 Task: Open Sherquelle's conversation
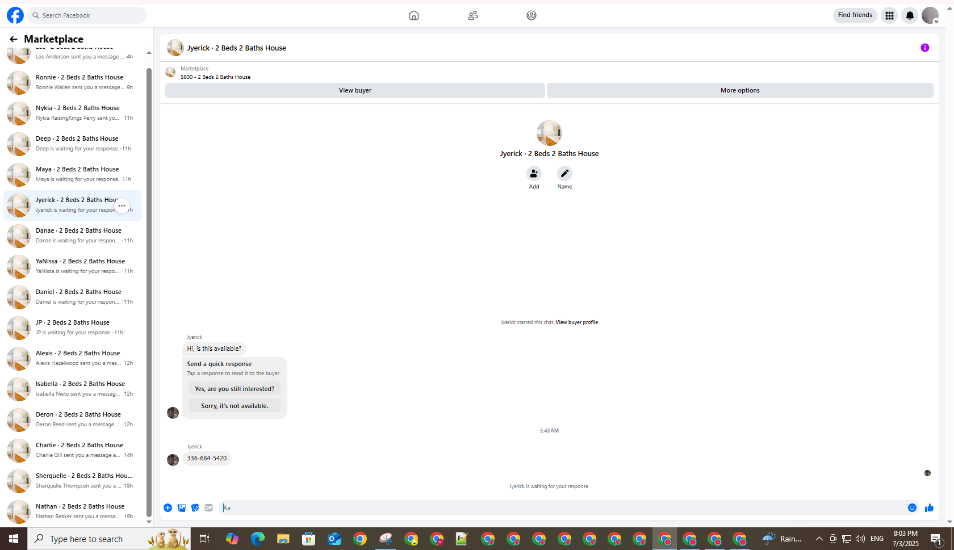click(73, 481)
